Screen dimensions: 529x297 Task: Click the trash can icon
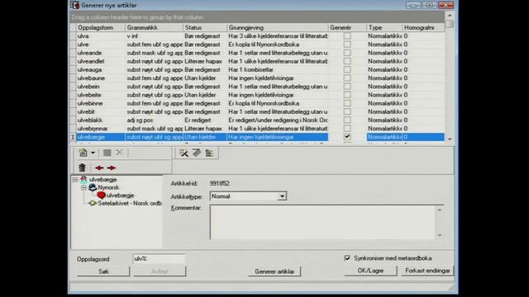click(82, 167)
